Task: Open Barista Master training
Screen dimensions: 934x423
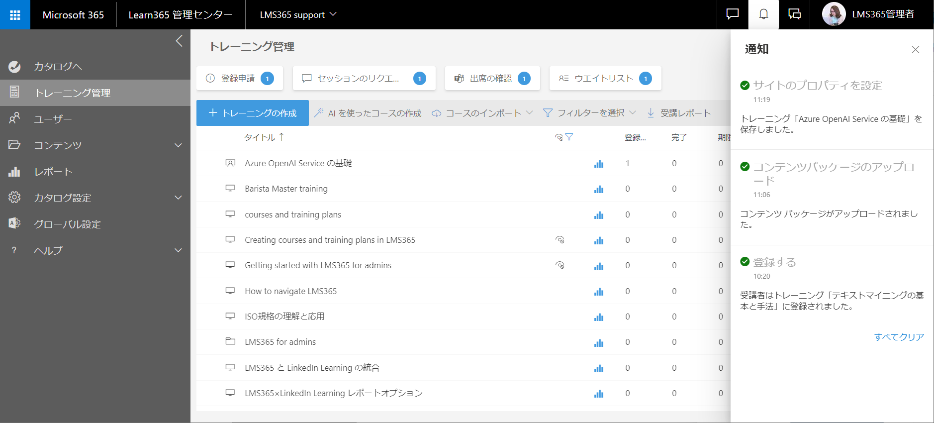Action: pyautogui.click(x=286, y=189)
